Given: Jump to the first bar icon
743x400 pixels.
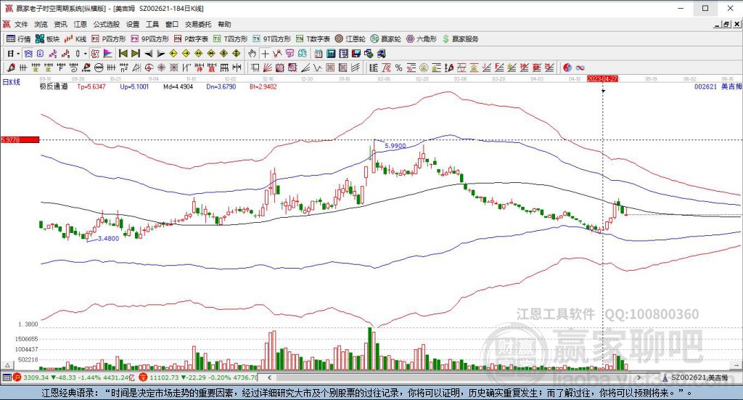Looking at the screenshot, I should 123,54.
